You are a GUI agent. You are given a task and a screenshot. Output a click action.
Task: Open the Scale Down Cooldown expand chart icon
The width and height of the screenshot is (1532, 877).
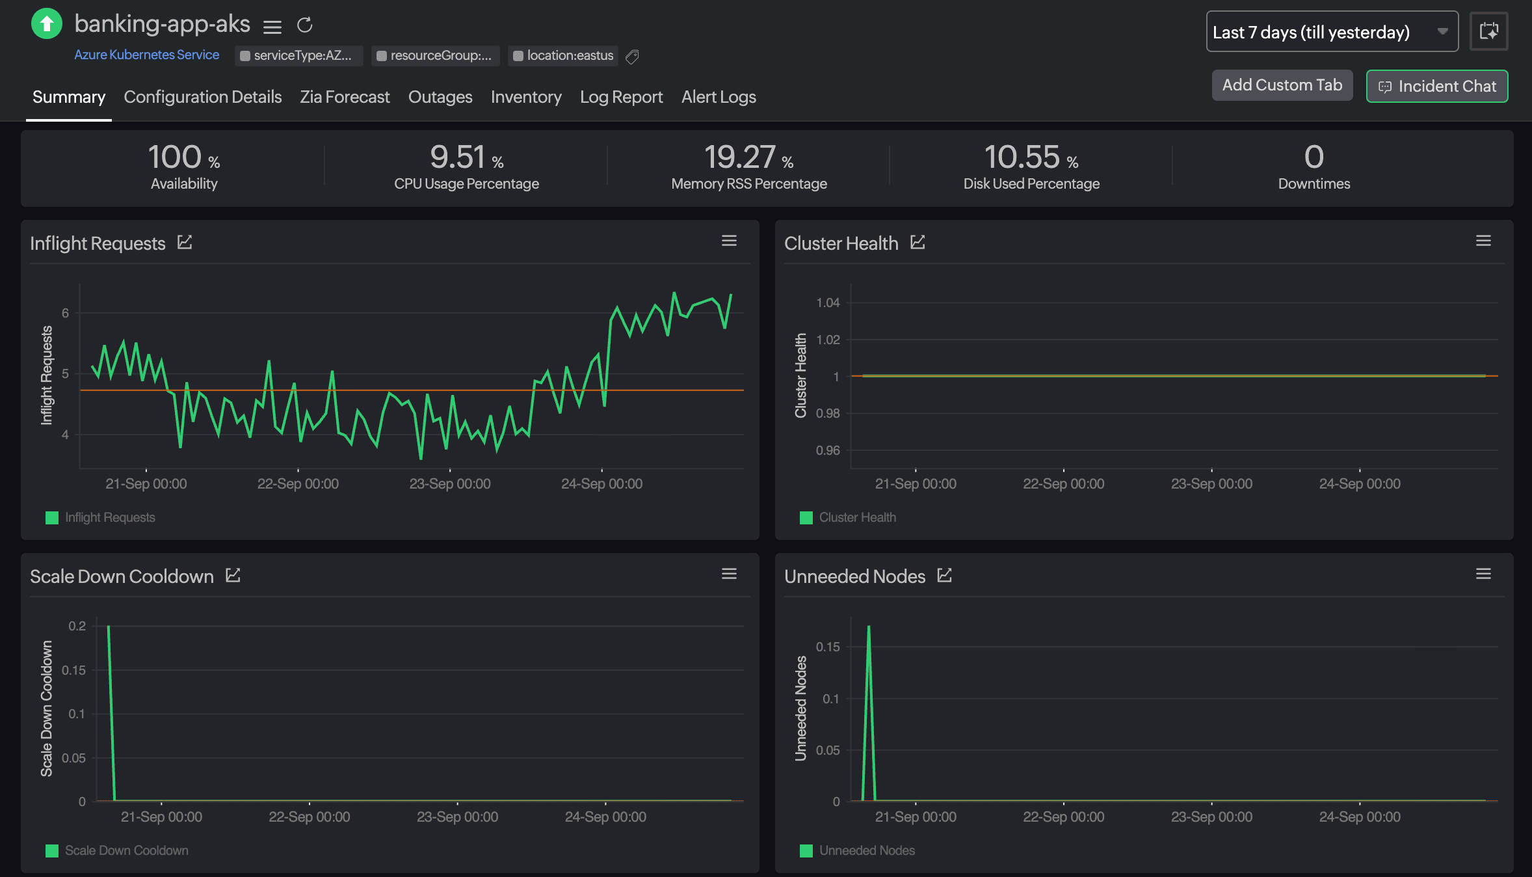click(x=233, y=575)
